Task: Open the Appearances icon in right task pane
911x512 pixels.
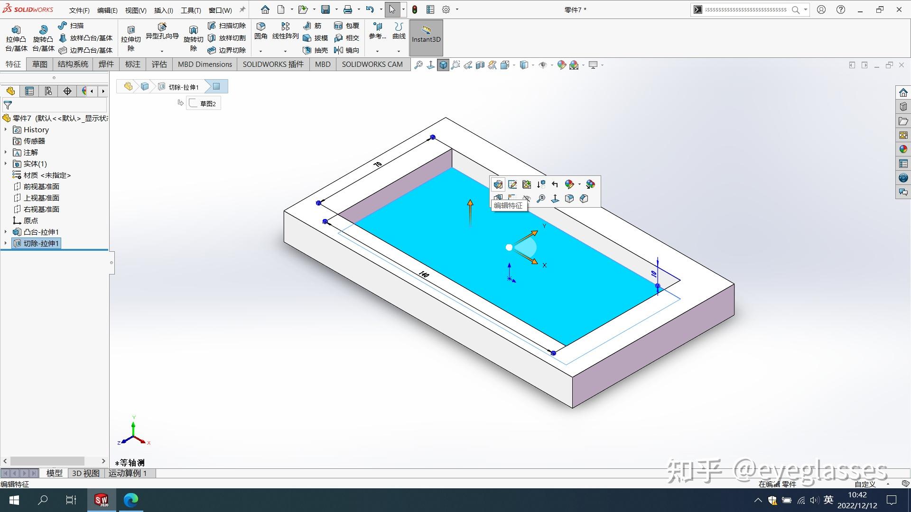Action: (903, 149)
